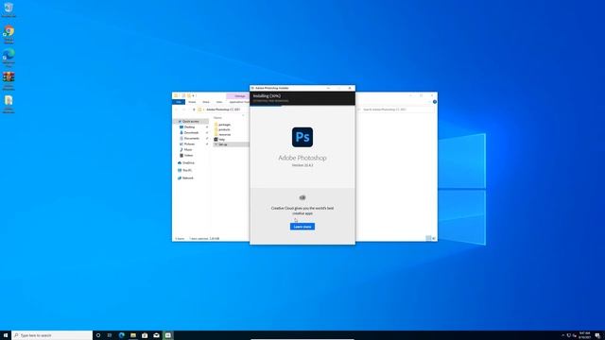Select the Manage contextual tab in Explorer
Viewport: 605px width, 340px height.
pyautogui.click(x=239, y=96)
